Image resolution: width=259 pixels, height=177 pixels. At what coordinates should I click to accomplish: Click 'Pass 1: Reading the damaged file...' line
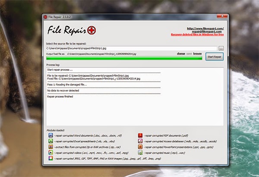[x=67, y=85]
